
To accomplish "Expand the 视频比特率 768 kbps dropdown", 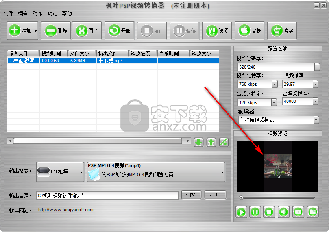I will 275,84.
